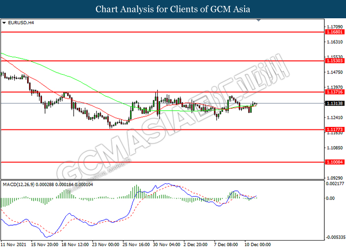Image resolution: width=346 pixels, height=247 pixels.
Task: Click the 1.13970 price scale value
Action: [335, 87]
